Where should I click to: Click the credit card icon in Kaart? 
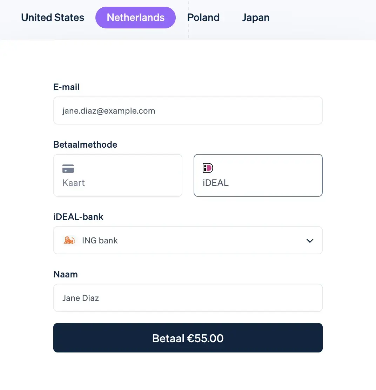[68, 169]
